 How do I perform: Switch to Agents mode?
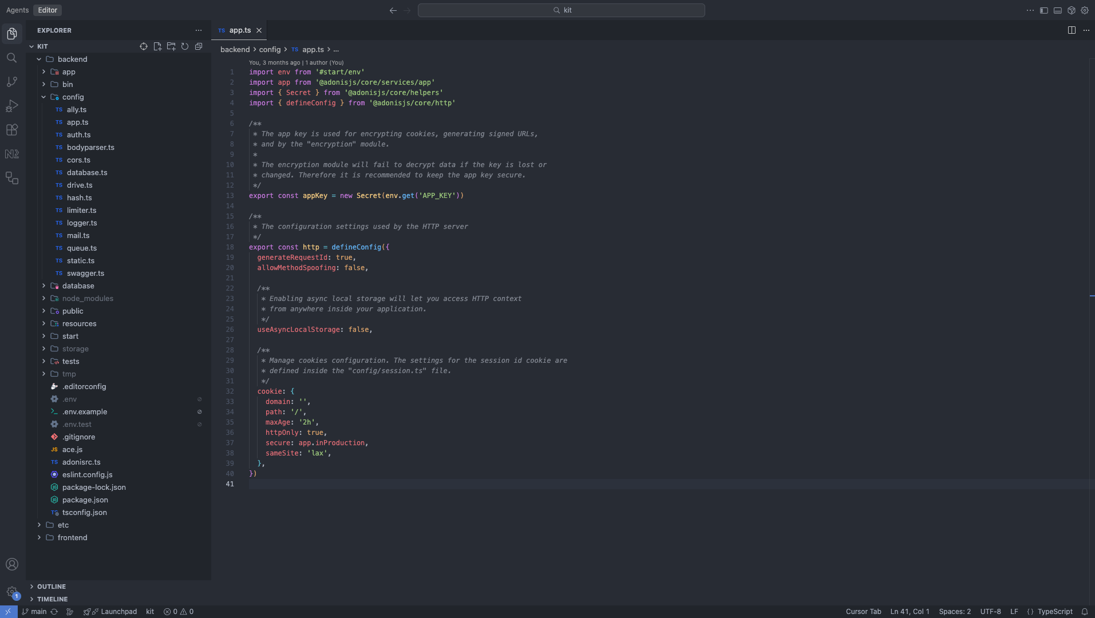coord(17,10)
